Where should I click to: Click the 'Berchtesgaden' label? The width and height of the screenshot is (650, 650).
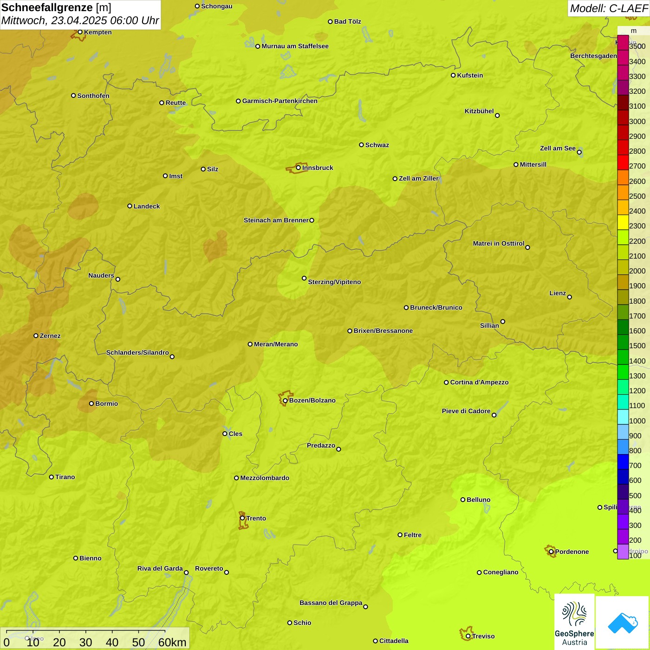click(x=594, y=56)
